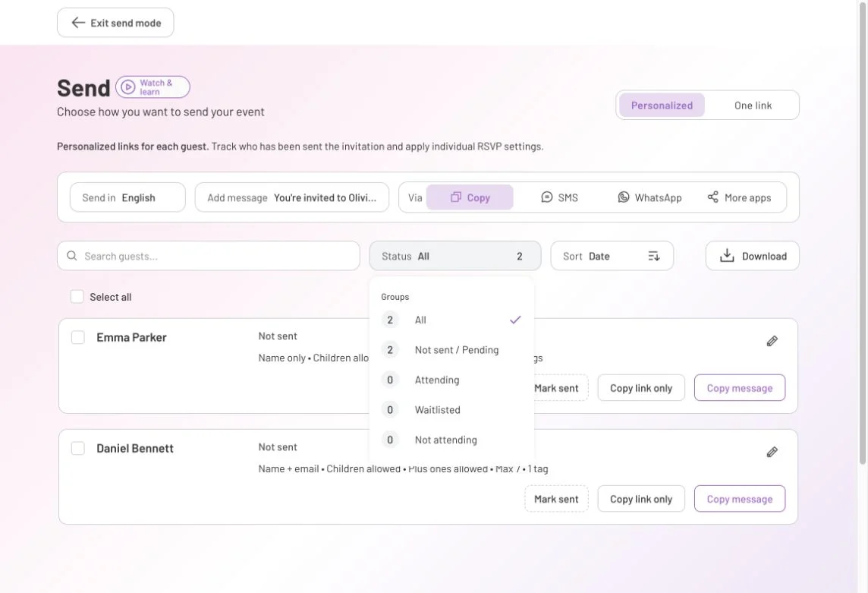The image size is (868, 593).
Task: Tick the Select all checkbox
Action: [77, 296]
